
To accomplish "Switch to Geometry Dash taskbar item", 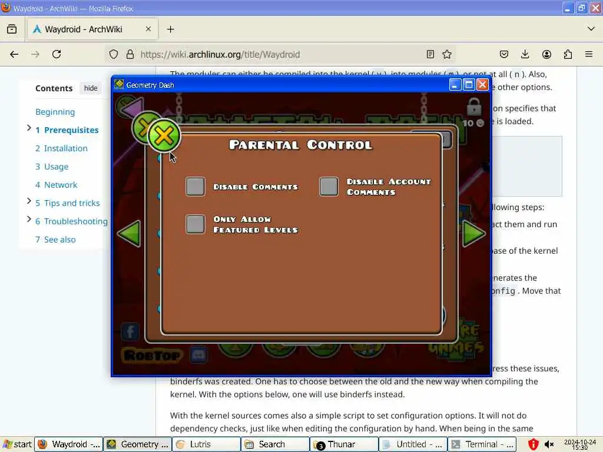I will click(138, 444).
